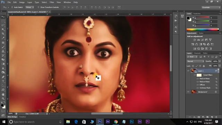Add a Curves adjustment
This screenshot has height=125, width=222.
(x=203, y=40)
